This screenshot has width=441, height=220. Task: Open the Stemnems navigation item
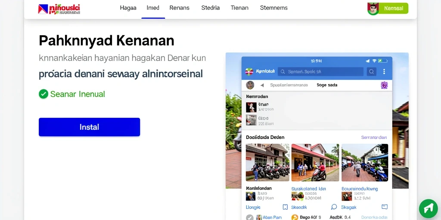coord(273,8)
